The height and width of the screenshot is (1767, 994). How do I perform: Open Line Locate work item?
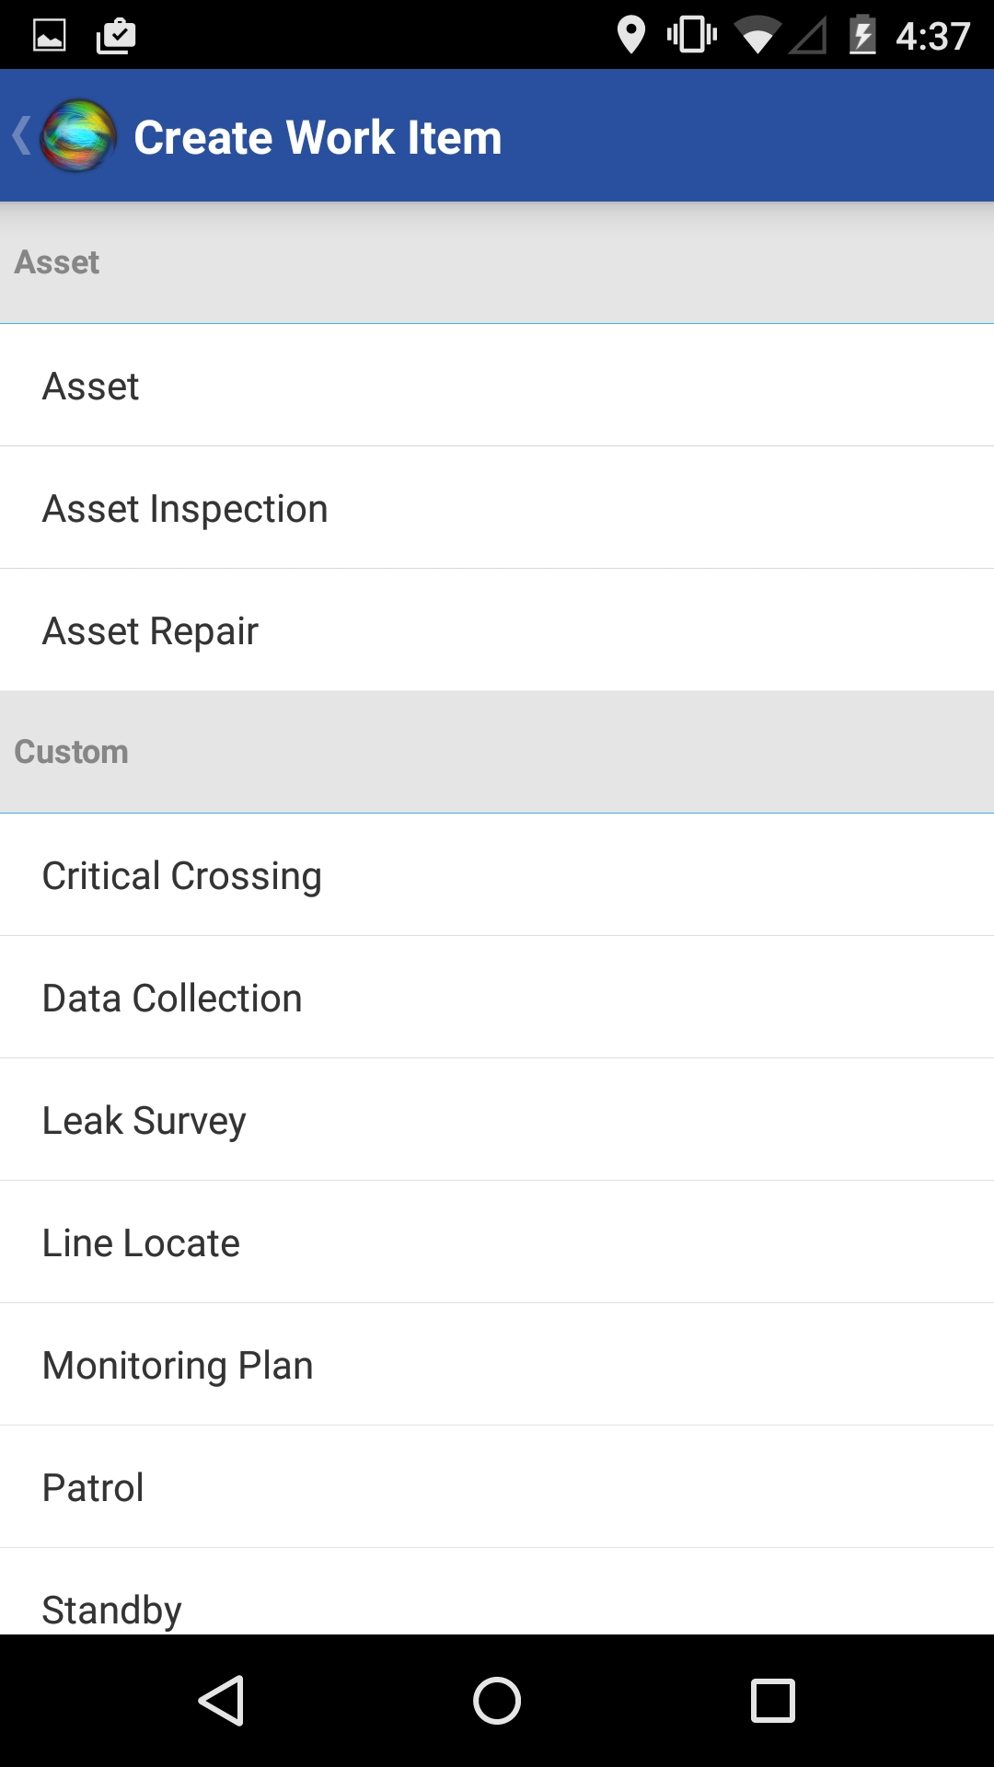coord(497,1242)
